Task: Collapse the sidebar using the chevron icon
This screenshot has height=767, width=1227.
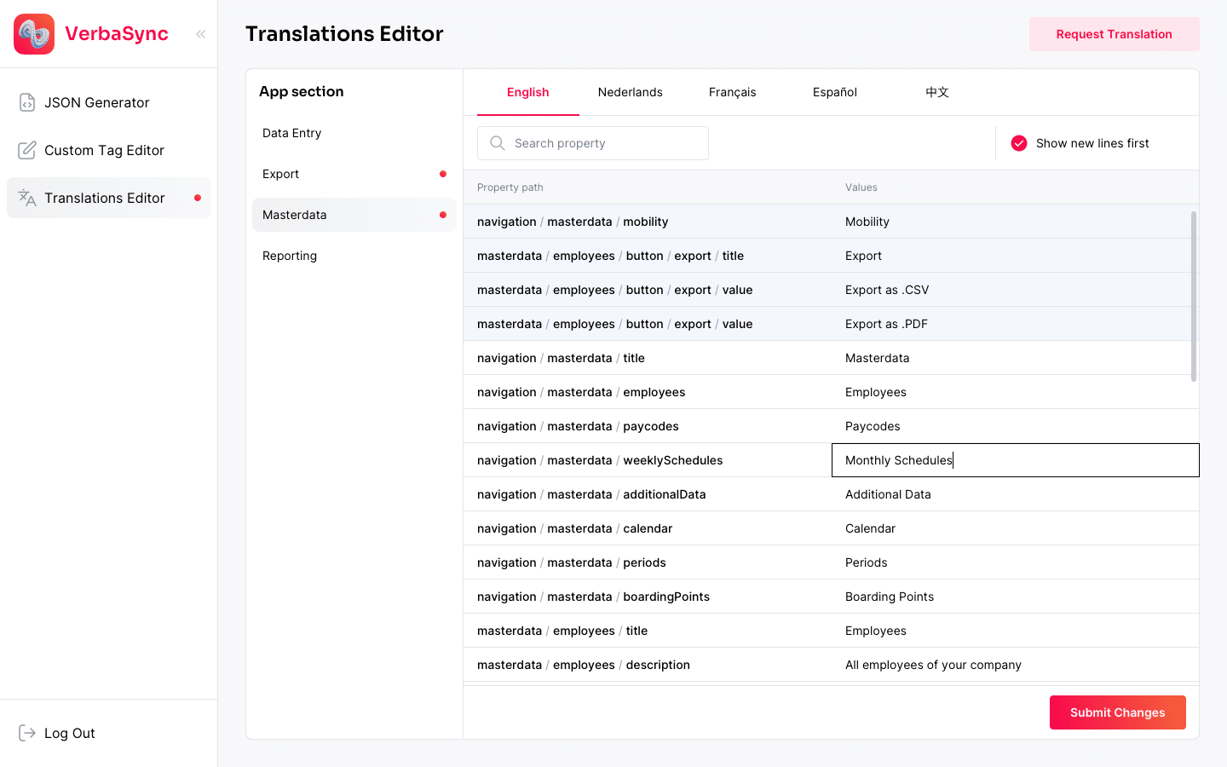Action: [200, 34]
